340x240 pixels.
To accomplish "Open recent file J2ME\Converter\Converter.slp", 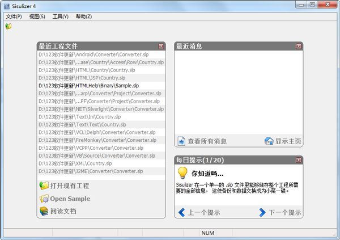I will click(x=101, y=171).
